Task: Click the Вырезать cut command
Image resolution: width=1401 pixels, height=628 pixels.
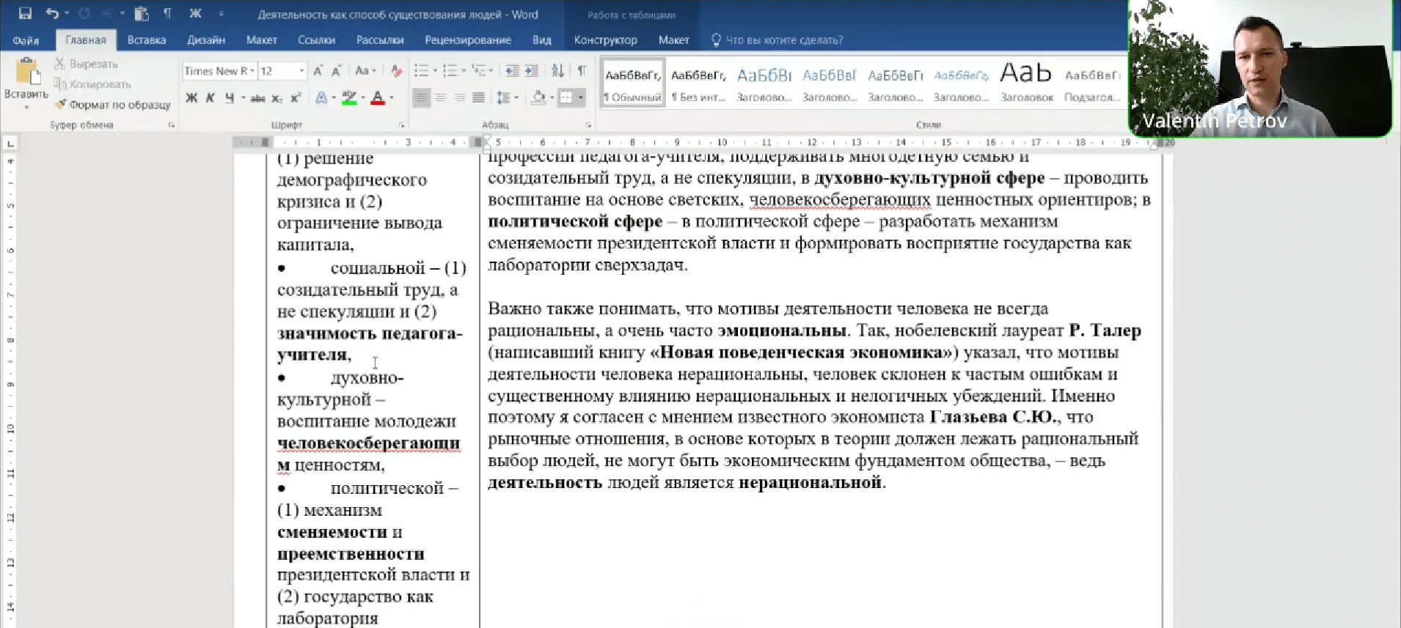Action: click(86, 64)
